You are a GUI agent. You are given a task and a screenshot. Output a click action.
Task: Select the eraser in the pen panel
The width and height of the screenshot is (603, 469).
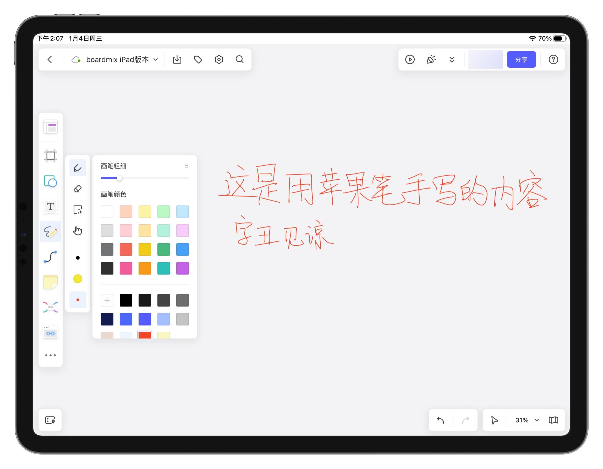[x=78, y=188]
